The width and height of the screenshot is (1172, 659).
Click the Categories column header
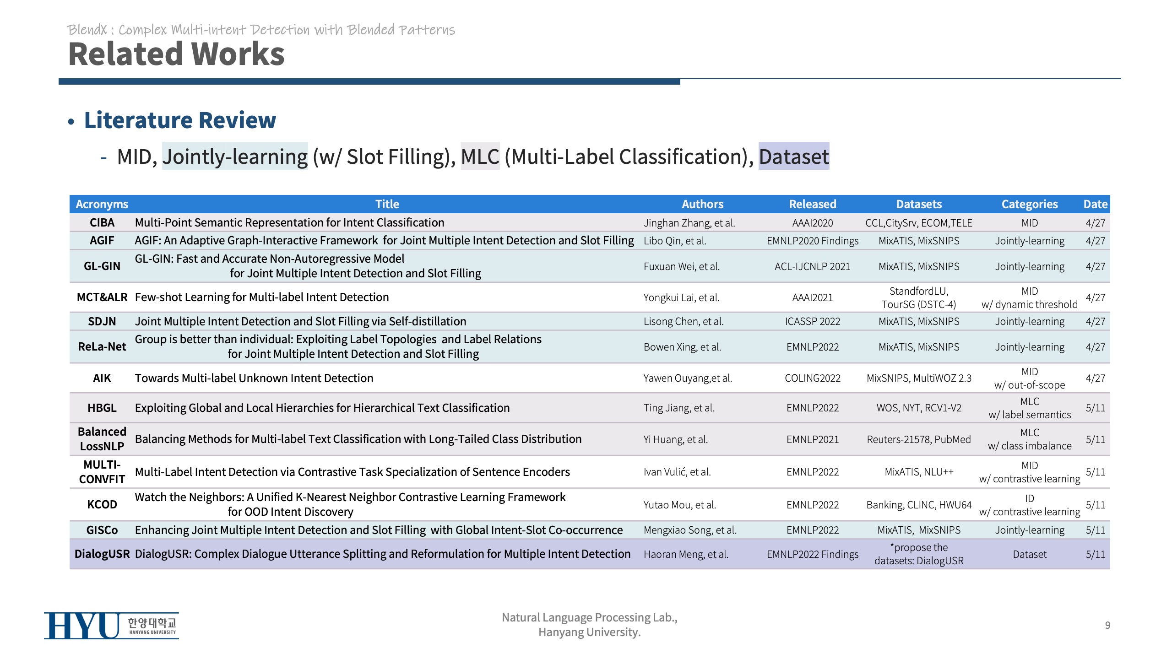[x=1029, y=204]
